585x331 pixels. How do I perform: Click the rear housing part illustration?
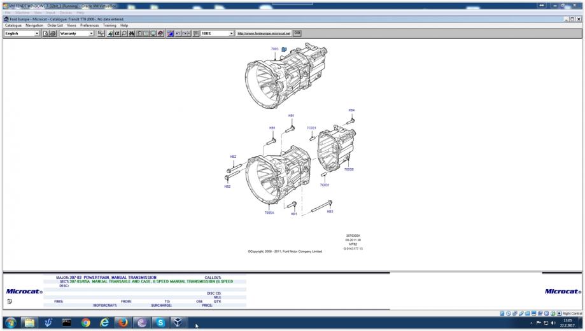[337, 148]
